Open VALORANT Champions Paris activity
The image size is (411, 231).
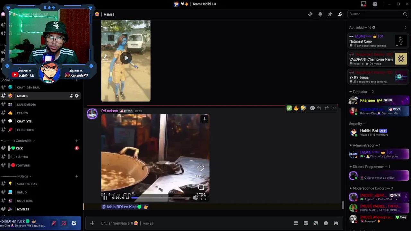pos(378,59)
